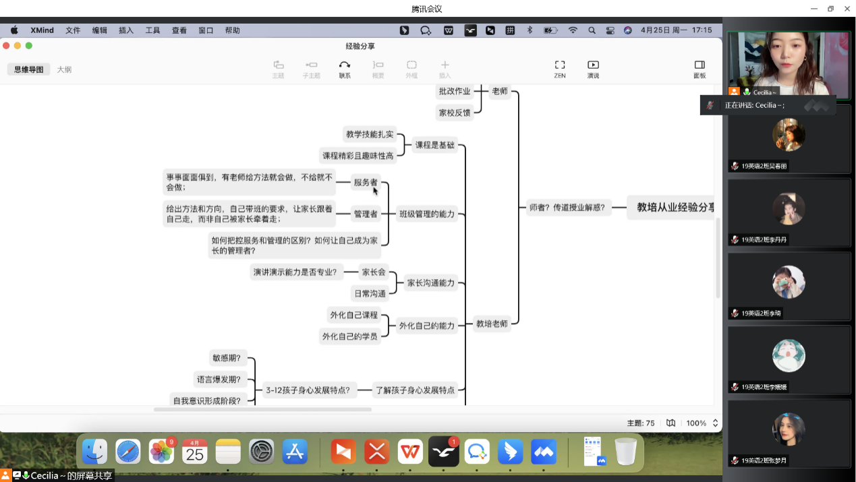Click the 外框 boundary toolbar icon
The width and height of the screenshot is (856, 482).
[x=411, y=65]
